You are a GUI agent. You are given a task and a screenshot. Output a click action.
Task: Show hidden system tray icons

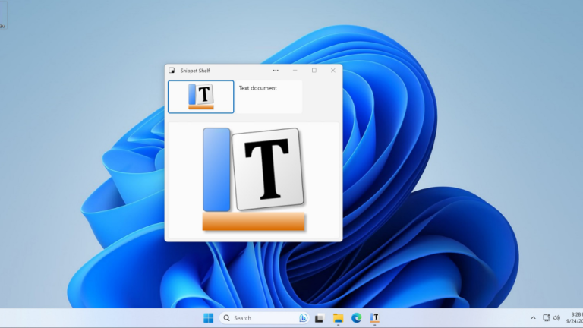[x=533, y=318]
